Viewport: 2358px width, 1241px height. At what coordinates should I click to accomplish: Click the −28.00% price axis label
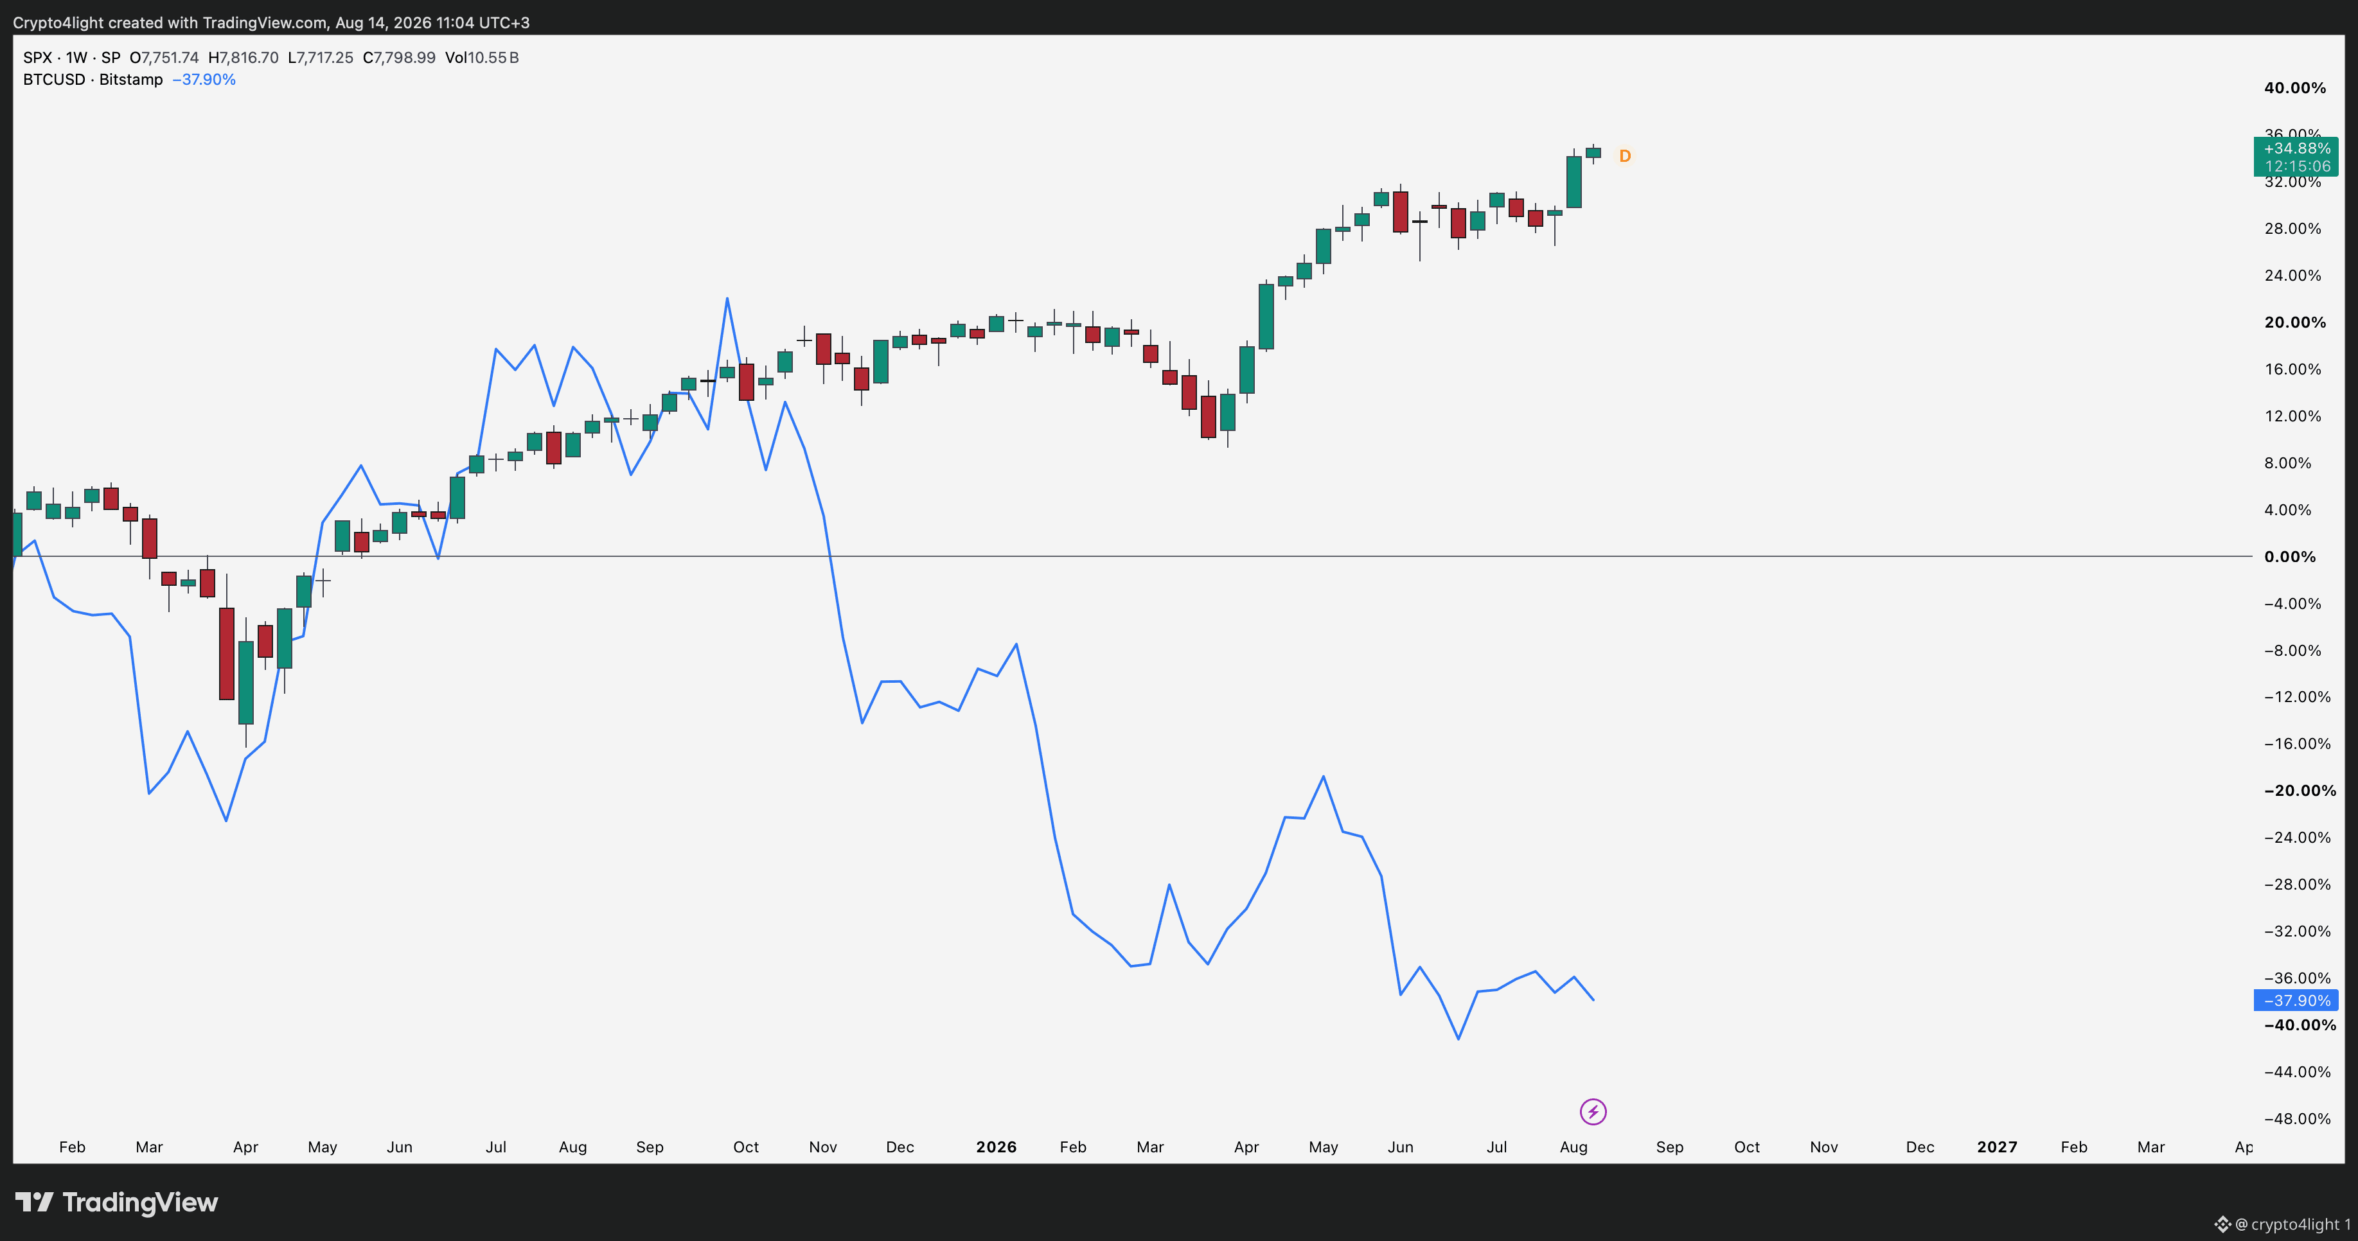[2297, 884]
